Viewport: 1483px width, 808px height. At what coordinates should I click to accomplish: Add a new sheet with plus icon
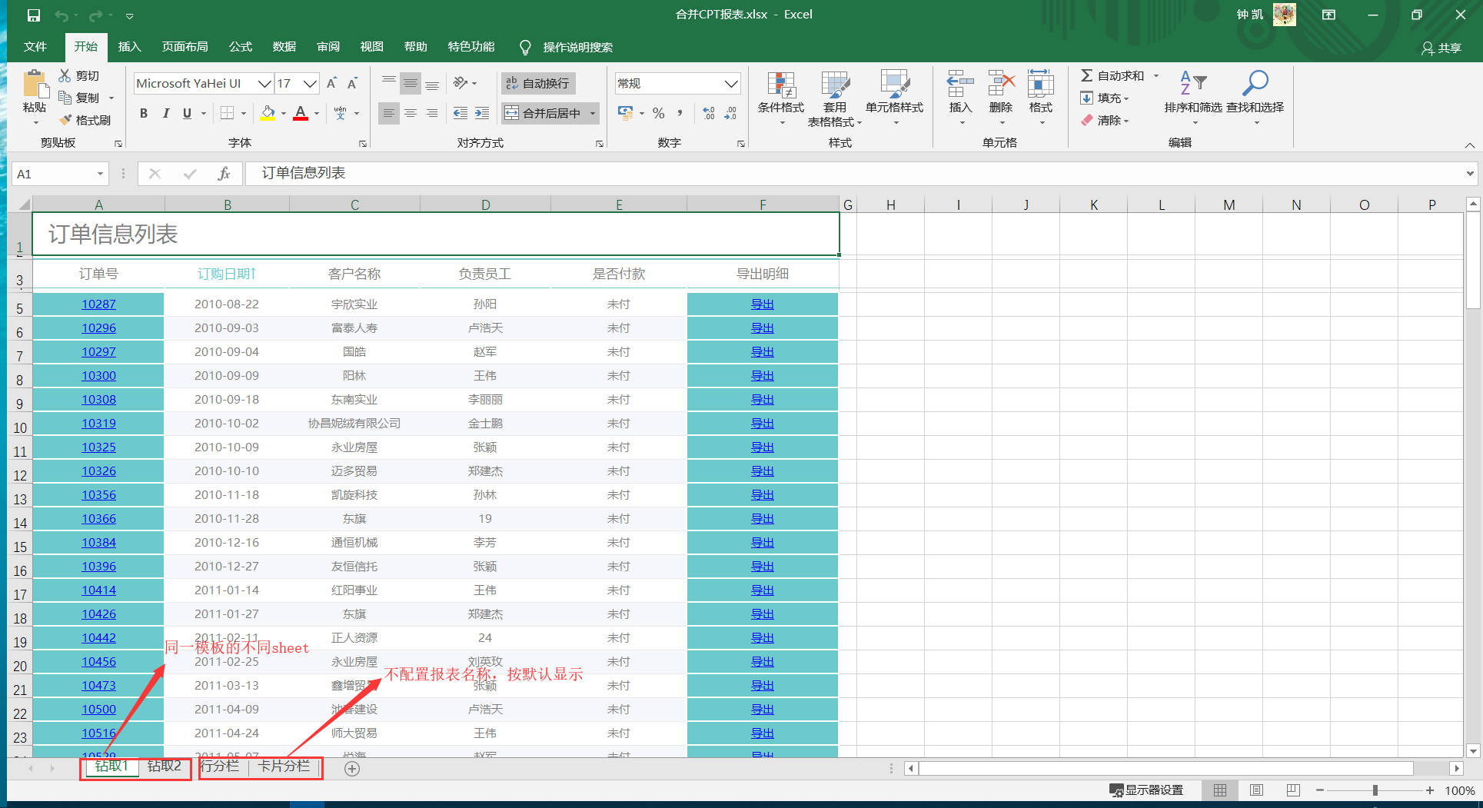point(352,769)
